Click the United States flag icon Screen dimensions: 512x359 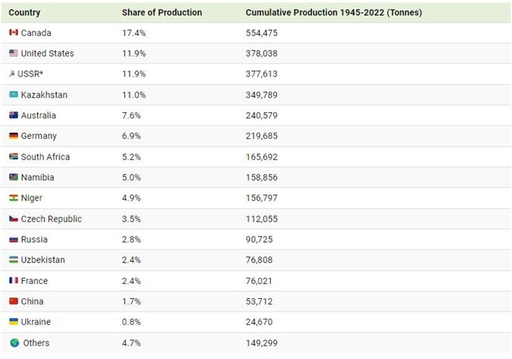click(x=13, y=53)
